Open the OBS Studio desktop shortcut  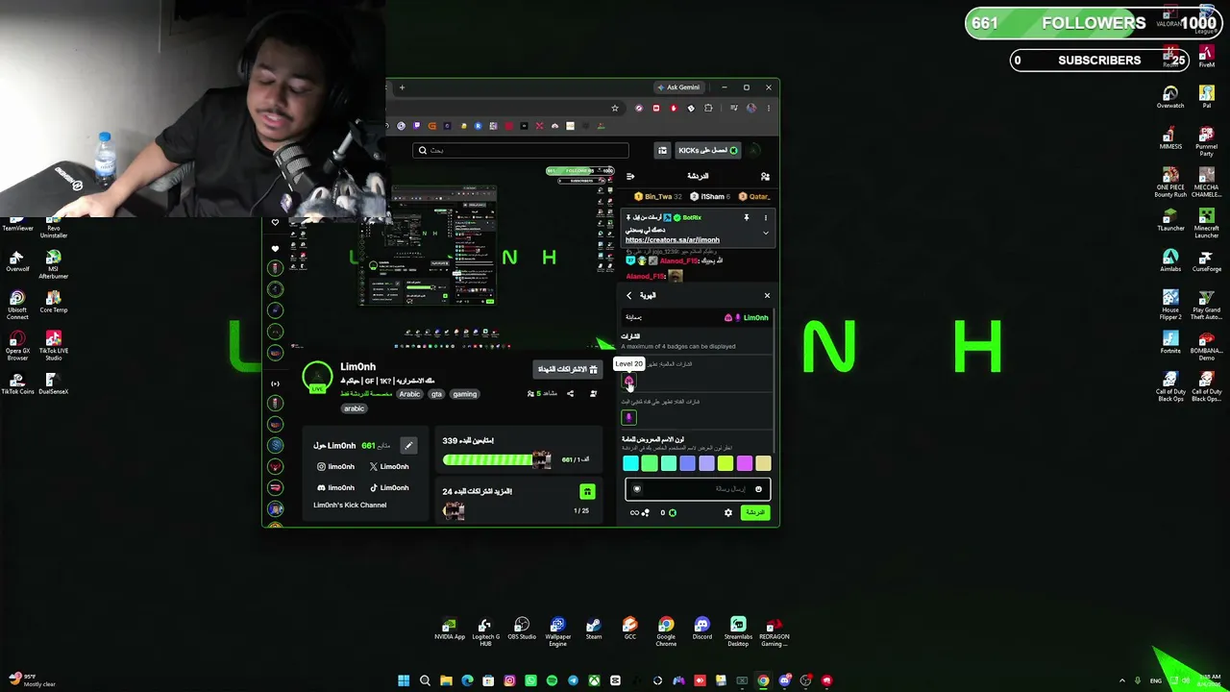pyautogui.click(x=522, y=630)
